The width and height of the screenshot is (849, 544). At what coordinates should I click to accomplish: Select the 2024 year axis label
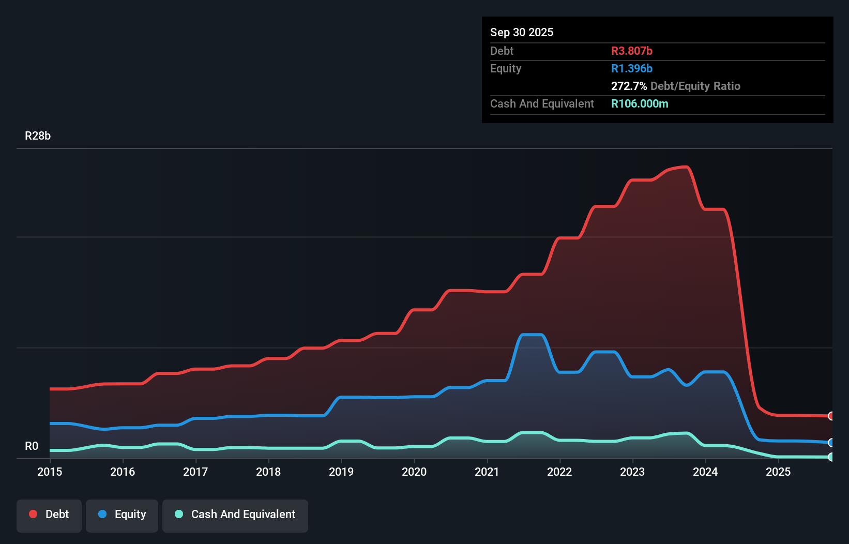pyautogui.click(x=705, y=472)
